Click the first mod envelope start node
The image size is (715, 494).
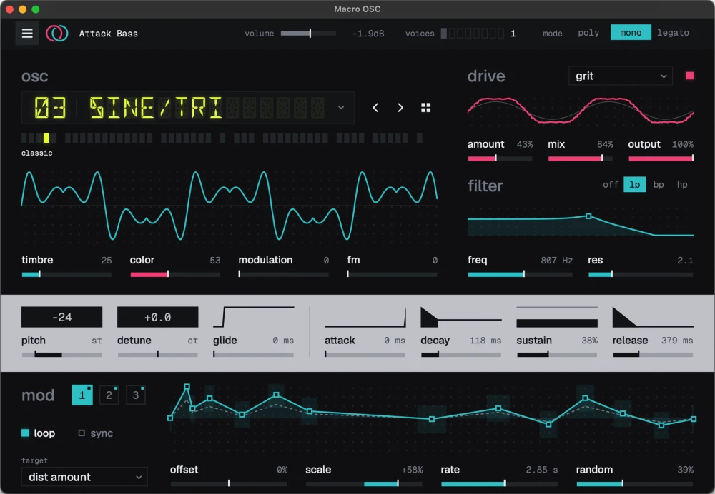click(x=170, y=418)
